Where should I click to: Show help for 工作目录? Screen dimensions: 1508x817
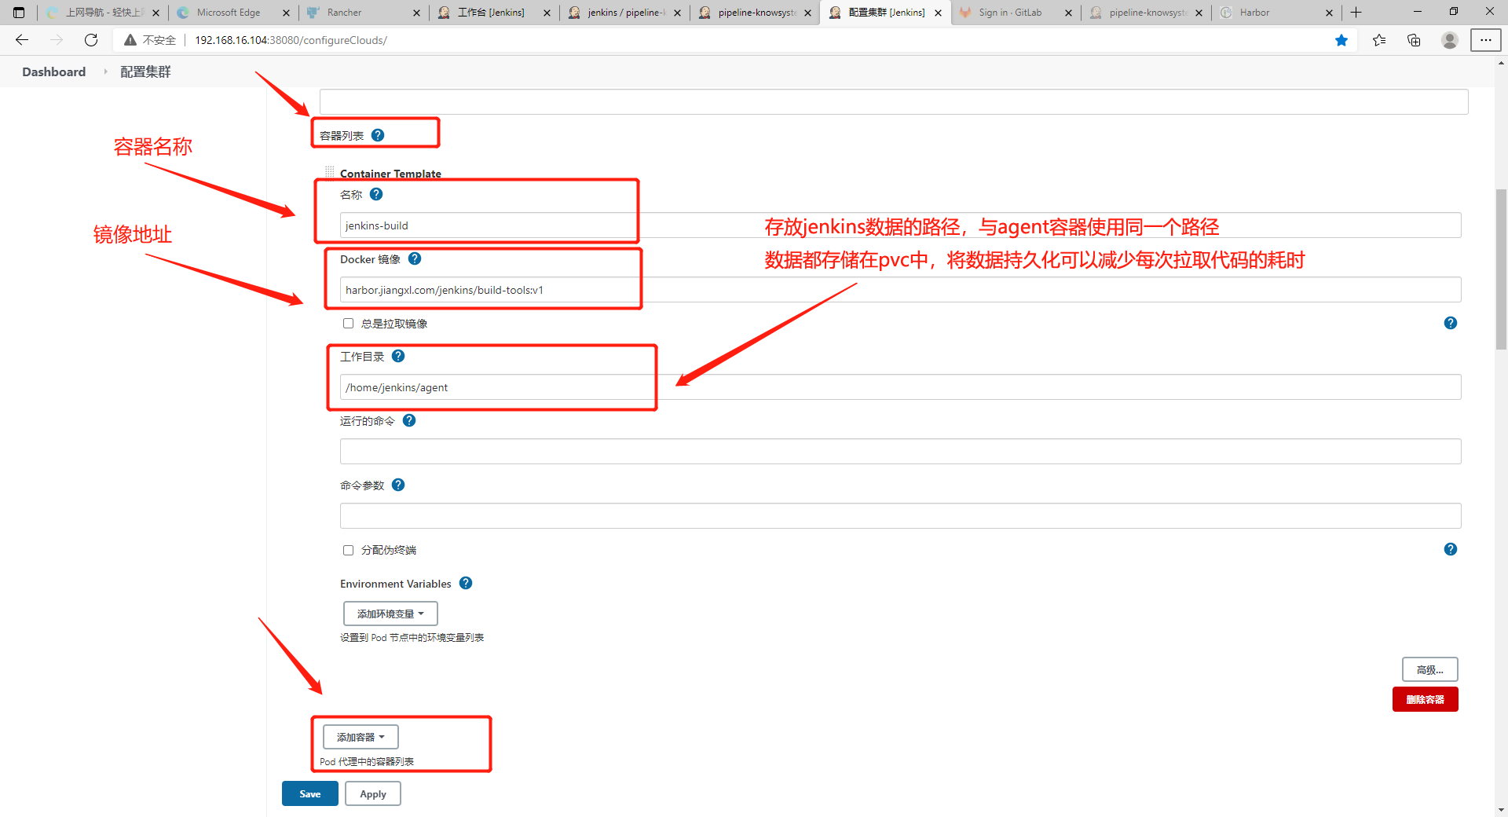point(398,356)
